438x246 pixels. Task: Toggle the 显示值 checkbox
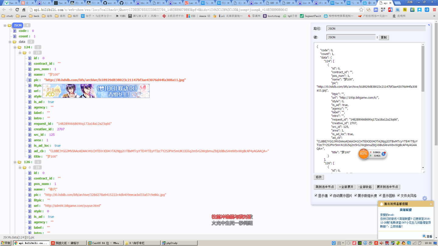(316, 195)
